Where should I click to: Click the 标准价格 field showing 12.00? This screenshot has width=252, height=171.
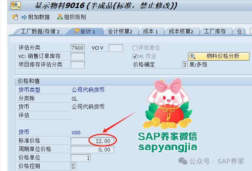click(x=93, y=141)
